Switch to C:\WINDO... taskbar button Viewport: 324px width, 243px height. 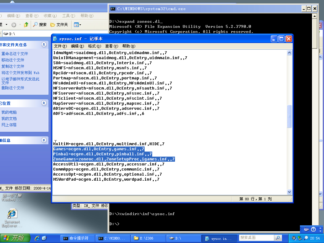coord(114,238)
